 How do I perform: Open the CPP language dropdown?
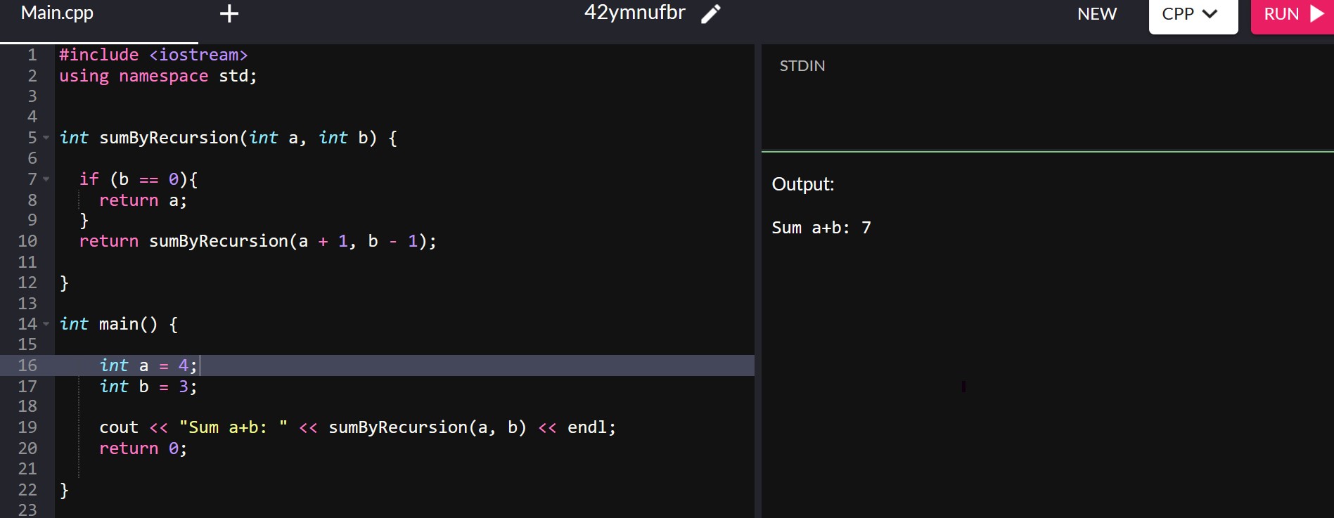[1193, 15]
